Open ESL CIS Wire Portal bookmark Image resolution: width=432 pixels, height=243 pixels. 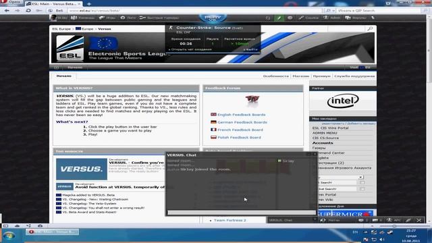click(330, 128)
